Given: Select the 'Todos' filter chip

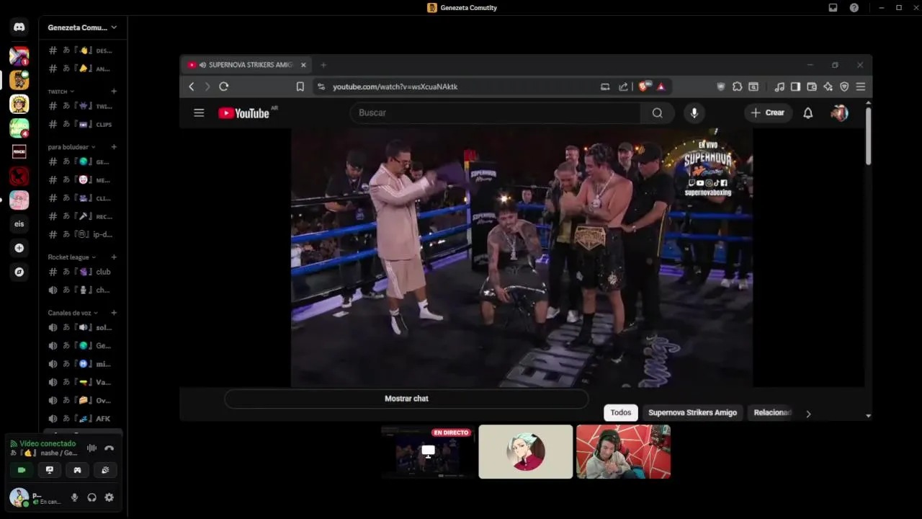Looking at the screenshot, I should tap(621, 412).
